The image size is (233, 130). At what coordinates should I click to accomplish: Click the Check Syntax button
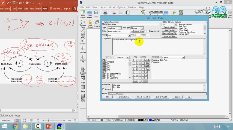point(124,97)
